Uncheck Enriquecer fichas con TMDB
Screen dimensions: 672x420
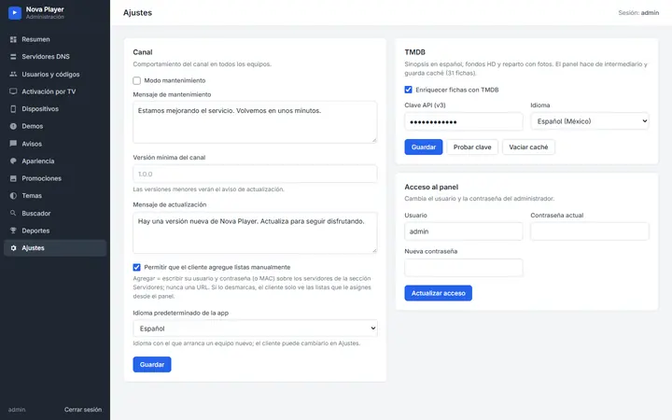point(408,90)
